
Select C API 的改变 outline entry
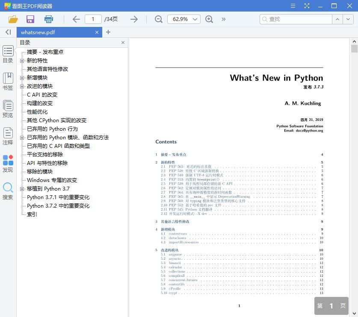42,95
